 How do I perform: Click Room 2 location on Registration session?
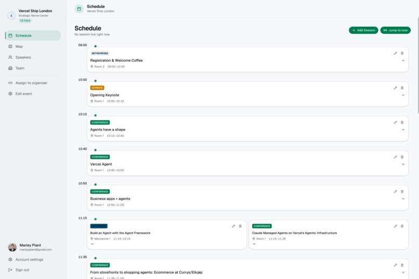pyautogui.click(x=98, y=67)
